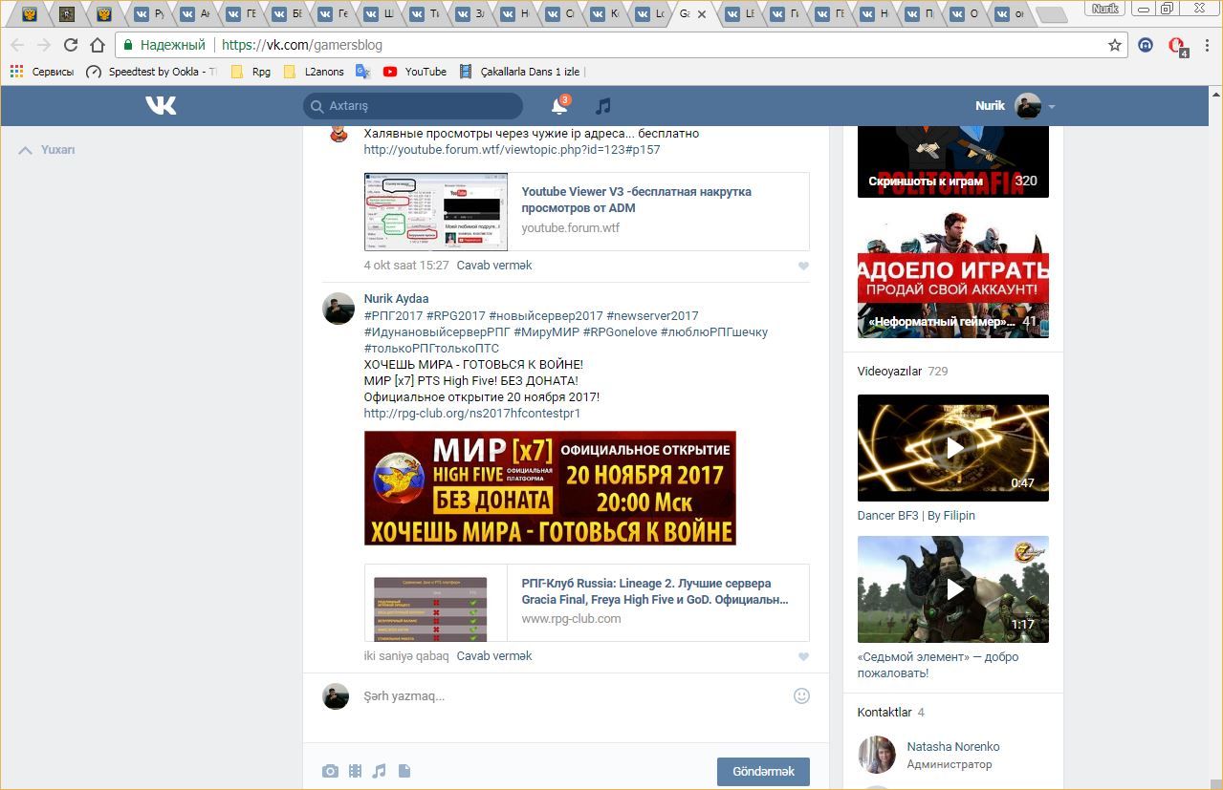
Task: Bookmark this page with star icon
Action: pyautogui.click(x=1114, y=45)
